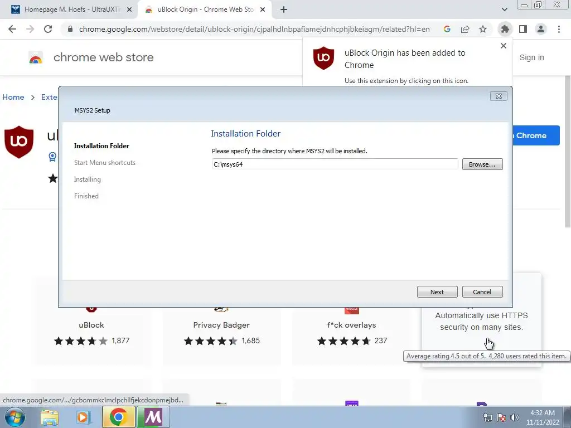Image resolution: width=571 pixels, height=428 pixels.
Task: Click the volume speaker tray icon
Action: click(x=514, y=417)
